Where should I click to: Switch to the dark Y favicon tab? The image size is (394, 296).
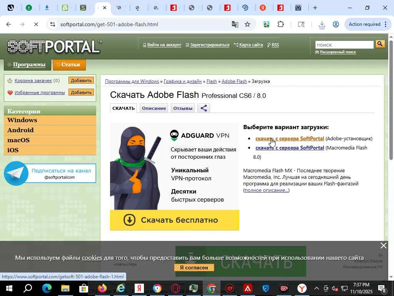298,8
